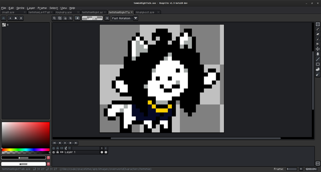The width and height of the screenshot is (321, 172).
Task: Toggle lock for all layers in timeline header
Action: pos(58,148)
